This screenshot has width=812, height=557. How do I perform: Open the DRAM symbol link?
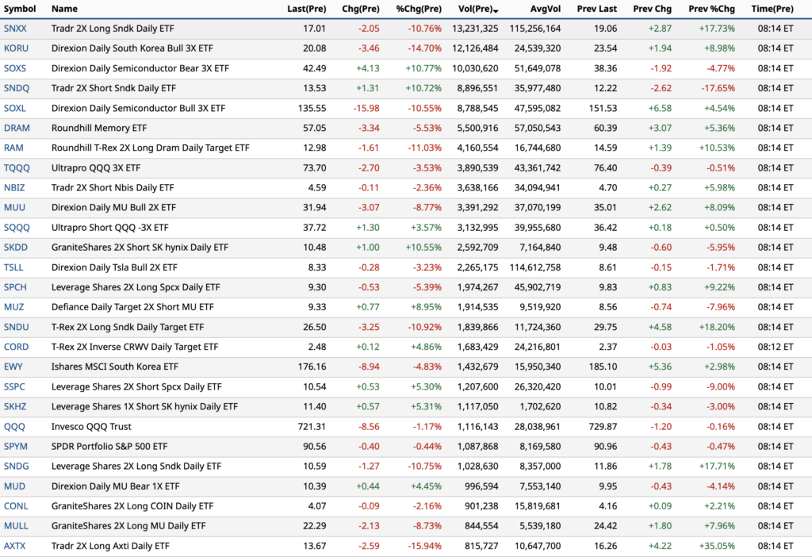coord(17,128)
